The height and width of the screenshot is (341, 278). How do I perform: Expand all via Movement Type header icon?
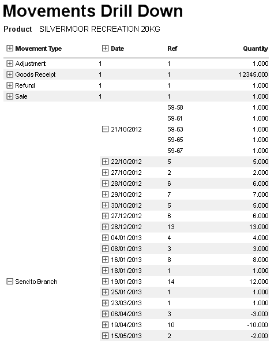point(10,48)
